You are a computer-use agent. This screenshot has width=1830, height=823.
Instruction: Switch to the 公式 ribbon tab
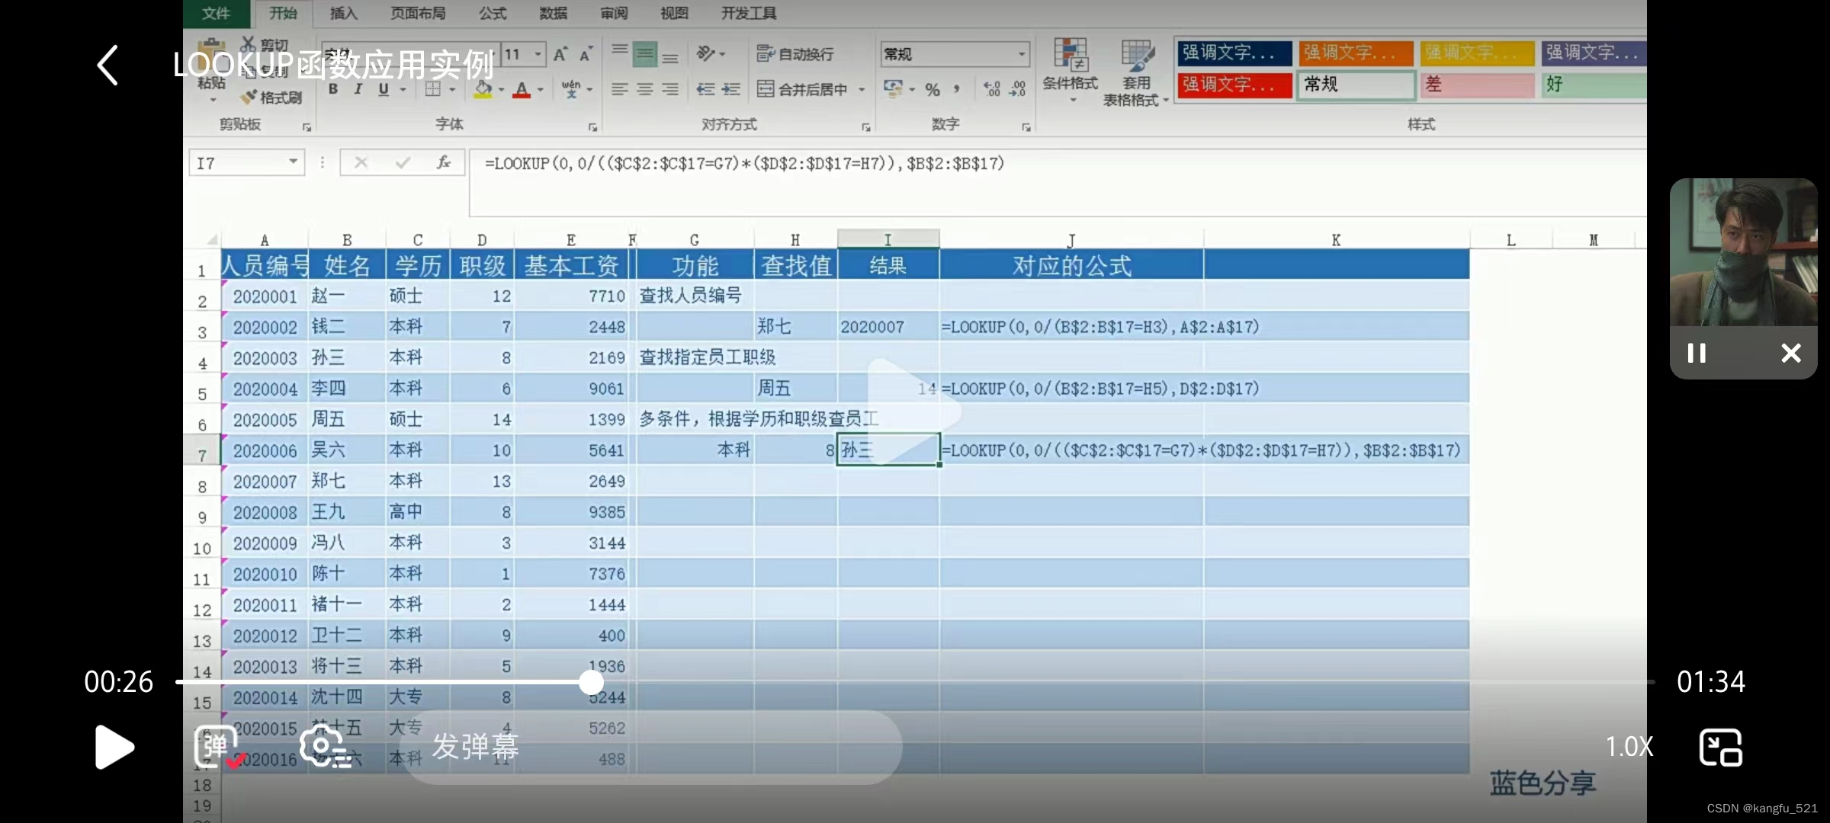point(493,13)
